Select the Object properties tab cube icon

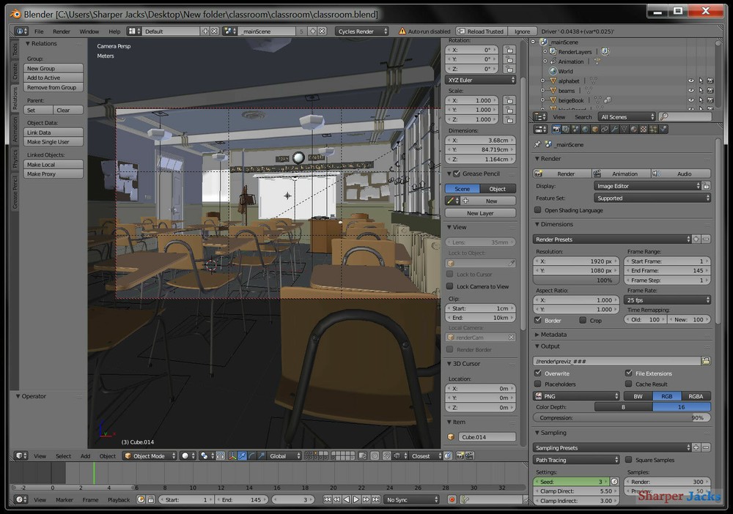[594, 129]
